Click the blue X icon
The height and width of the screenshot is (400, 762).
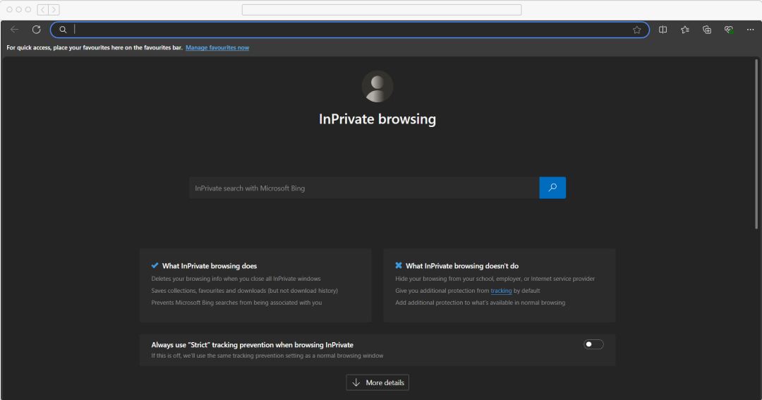[x=399, y=265]
